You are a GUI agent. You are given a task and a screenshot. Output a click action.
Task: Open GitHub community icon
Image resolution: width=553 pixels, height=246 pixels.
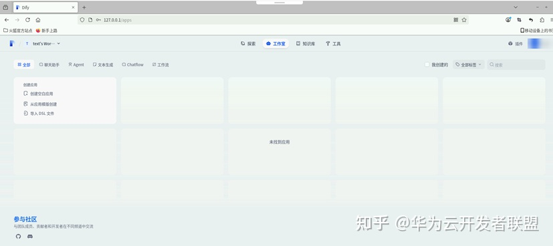click(x=18, y=237)
